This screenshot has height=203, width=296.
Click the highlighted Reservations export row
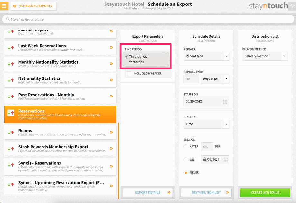(60, 115)
